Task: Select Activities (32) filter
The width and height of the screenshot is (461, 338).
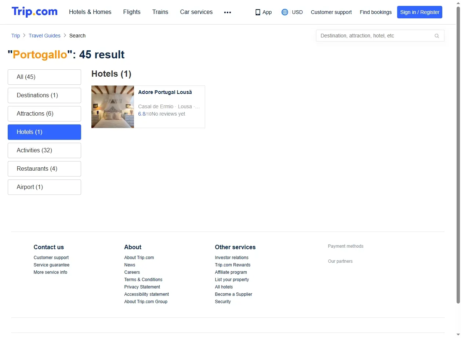Action: point(44,150)
